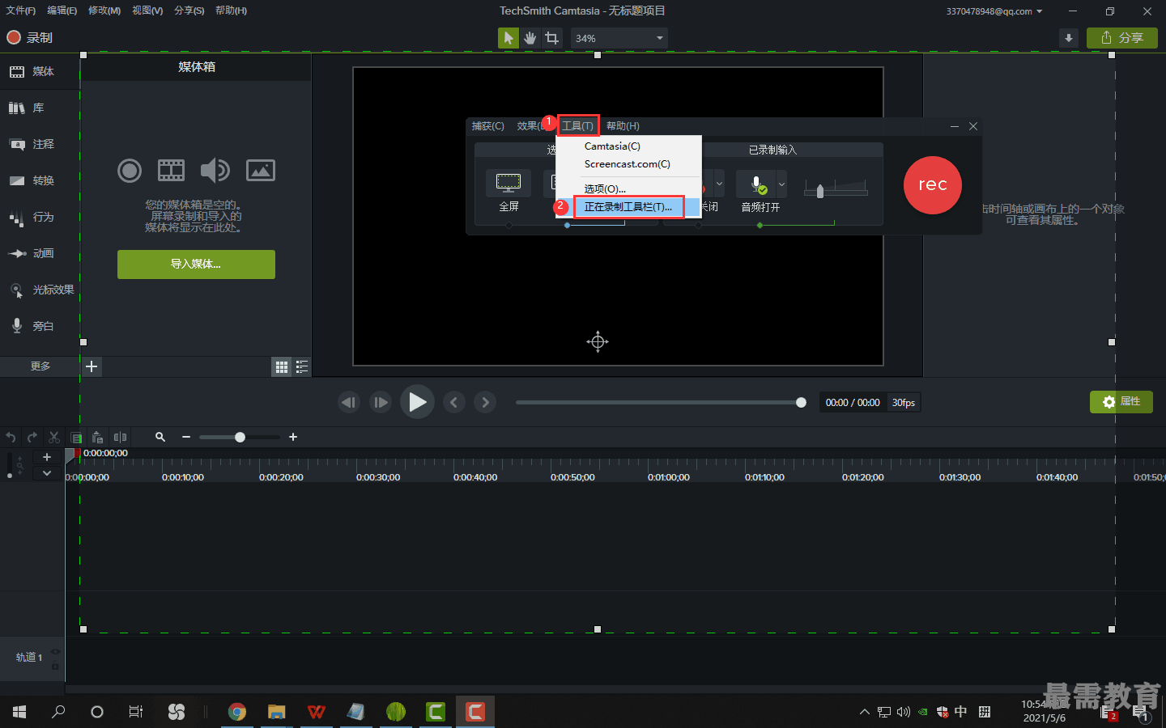Click the big red rec button in the recorder window
Screen dimensions: 1166x728
point(933,185)
